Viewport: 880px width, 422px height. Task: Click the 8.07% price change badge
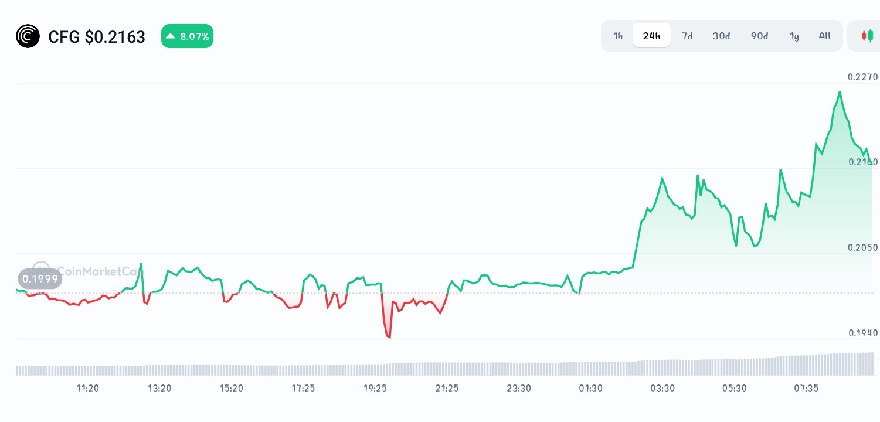pyautogui.click(x=187, y=36)
